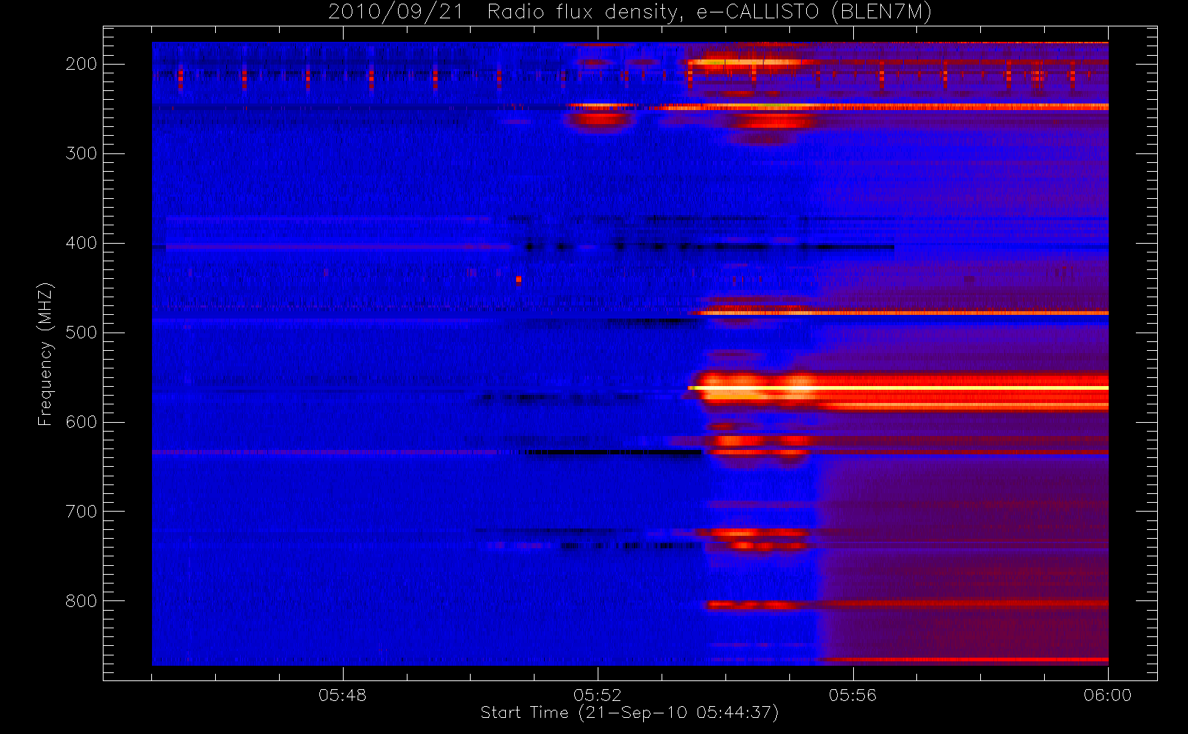1188x734 pixels.
Task: Click the 05:48 time tick label
Action: pos(342,695)
